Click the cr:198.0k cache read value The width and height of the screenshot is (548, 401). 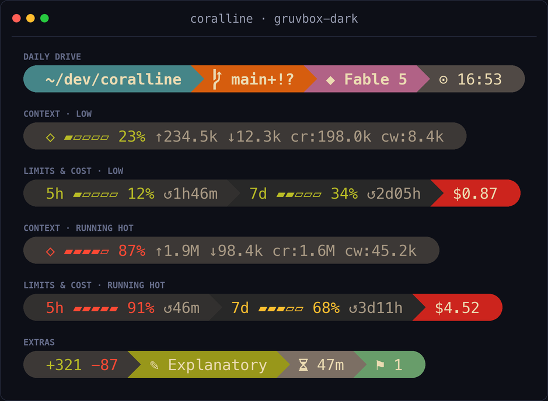click(331, 136)
